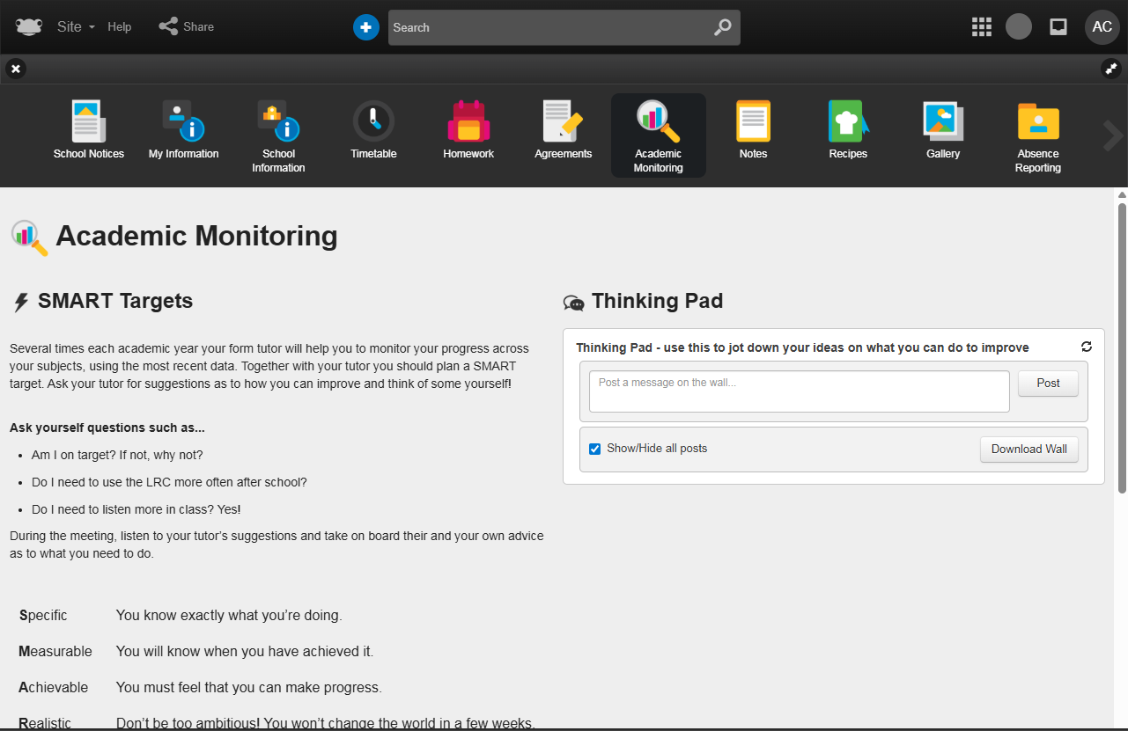
Task: Refresh the Thinking Pad wall
Action: pos(1087,347)
